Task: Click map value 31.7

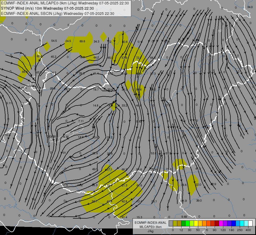Action: pyautogui.click(x=65, y=153)
